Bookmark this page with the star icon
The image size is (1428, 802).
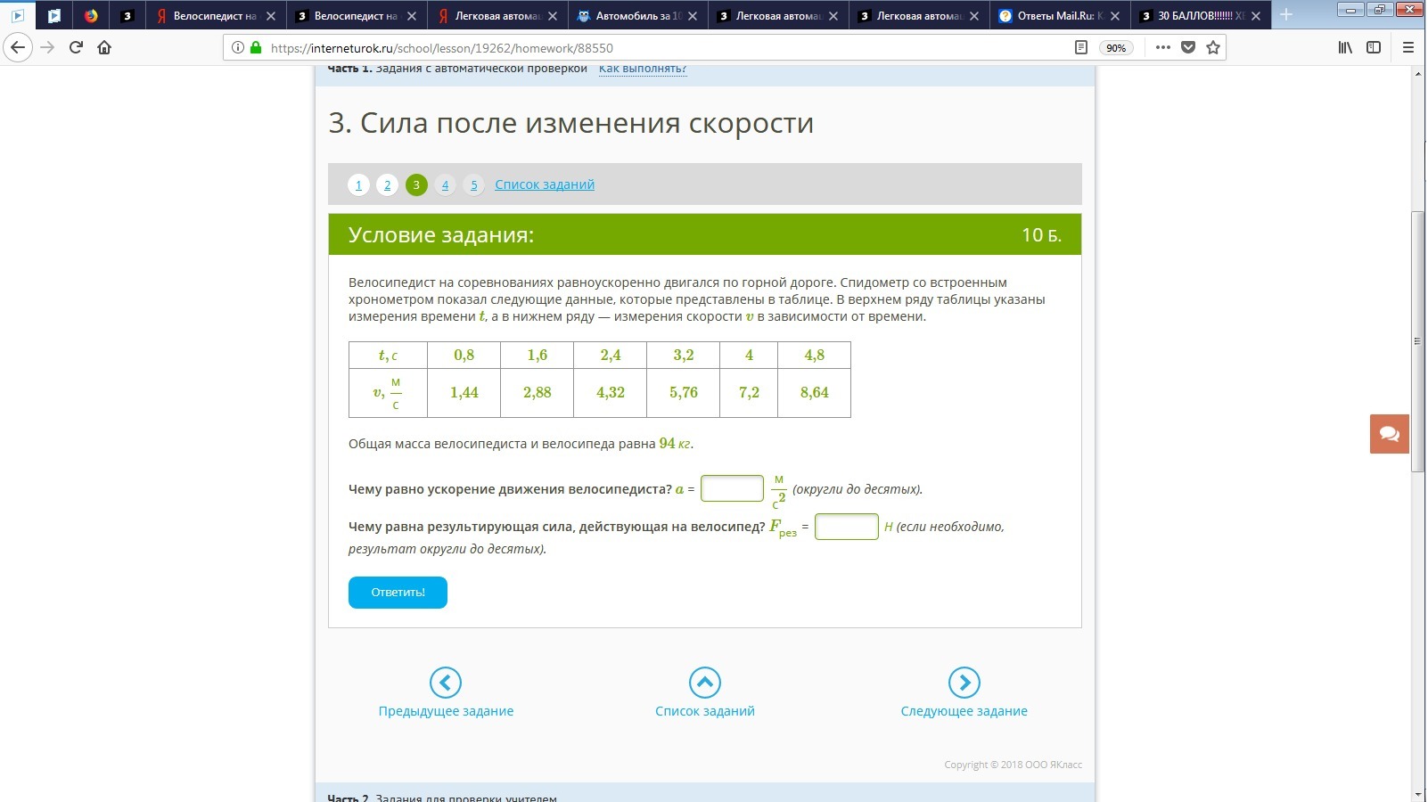pos(1212,47)
